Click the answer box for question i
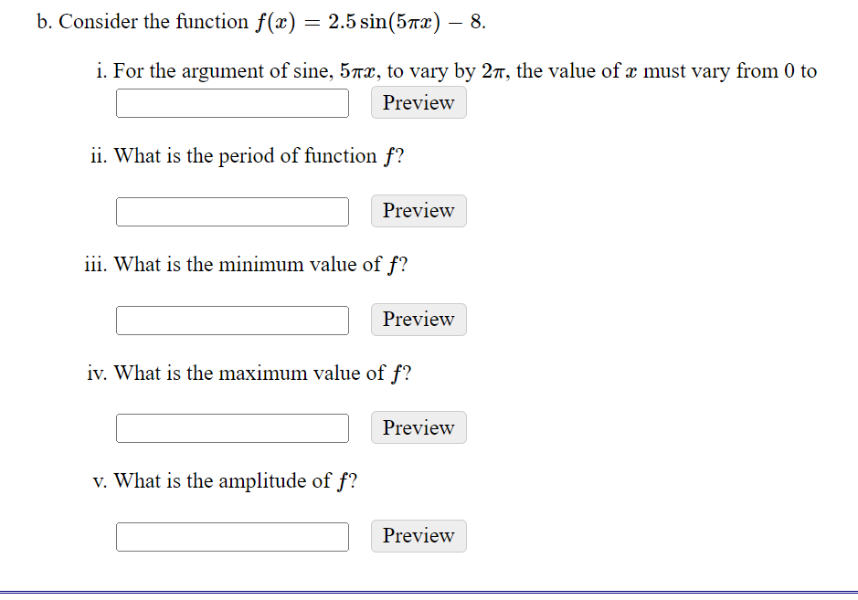This screenshot has height=600, width=858. [x=231, y=102]
